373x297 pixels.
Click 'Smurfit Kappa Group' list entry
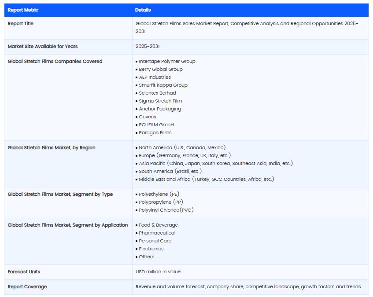tap(163, 85)
